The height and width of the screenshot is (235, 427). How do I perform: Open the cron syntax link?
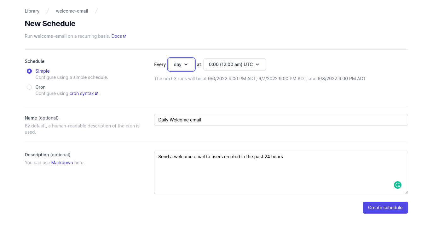(x=84, y=93)
